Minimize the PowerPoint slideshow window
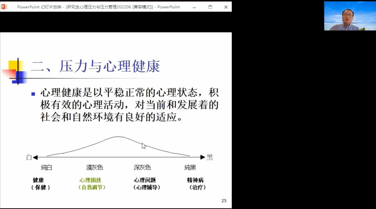The width and height of the screenshot is (376, 209). (x=194, y=7)
